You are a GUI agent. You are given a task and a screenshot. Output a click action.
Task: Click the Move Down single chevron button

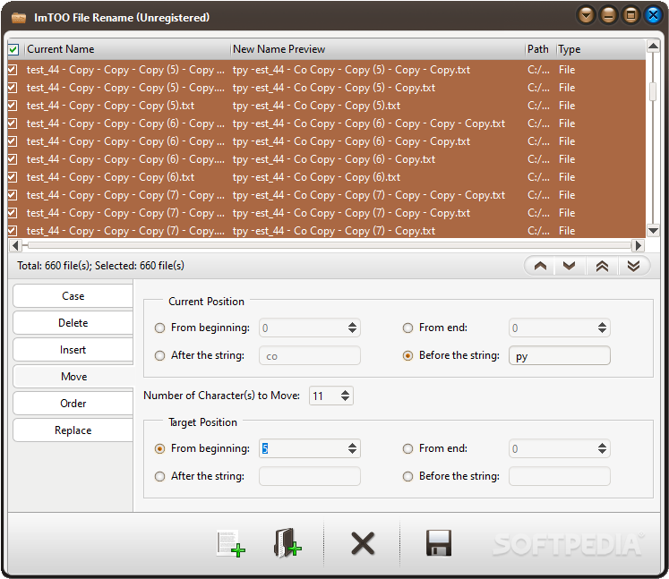(570, 266)
